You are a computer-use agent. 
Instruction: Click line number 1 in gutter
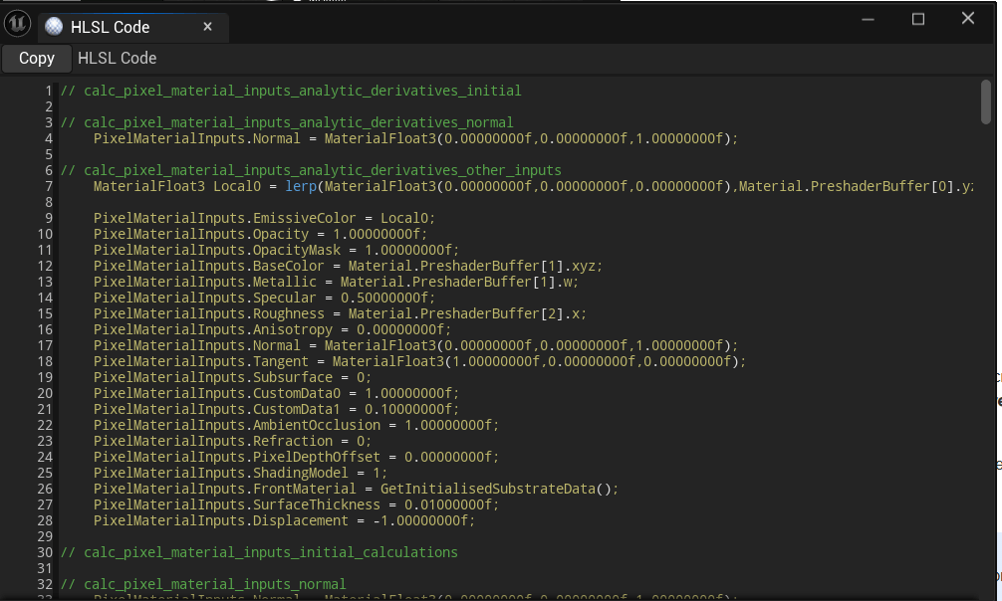(47, 91)
